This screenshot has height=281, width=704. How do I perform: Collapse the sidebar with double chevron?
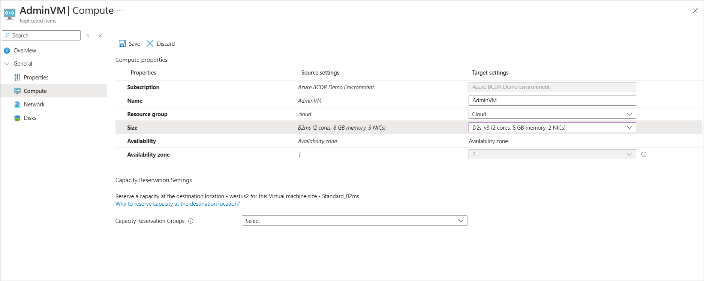(x=100, y=36)
